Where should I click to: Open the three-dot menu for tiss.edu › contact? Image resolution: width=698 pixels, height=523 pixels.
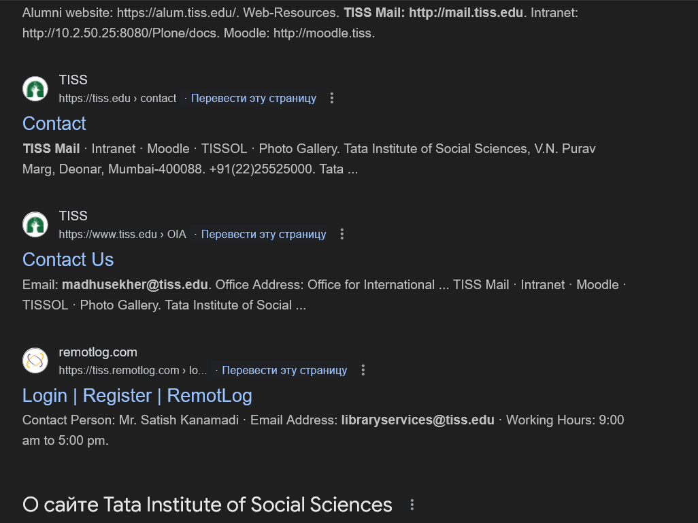[x=332, y=98]
